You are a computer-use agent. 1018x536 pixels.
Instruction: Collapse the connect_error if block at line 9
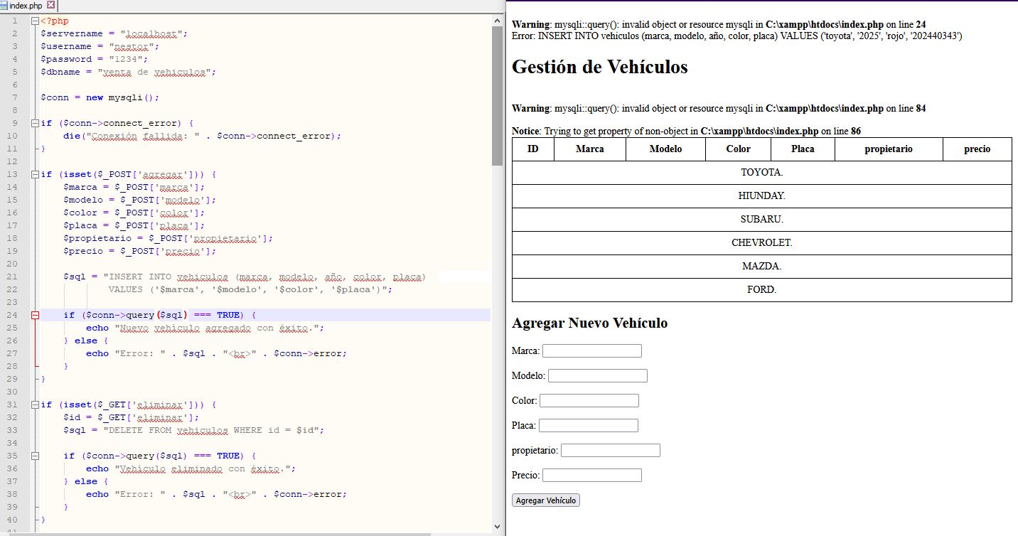(x=35, y=124)
